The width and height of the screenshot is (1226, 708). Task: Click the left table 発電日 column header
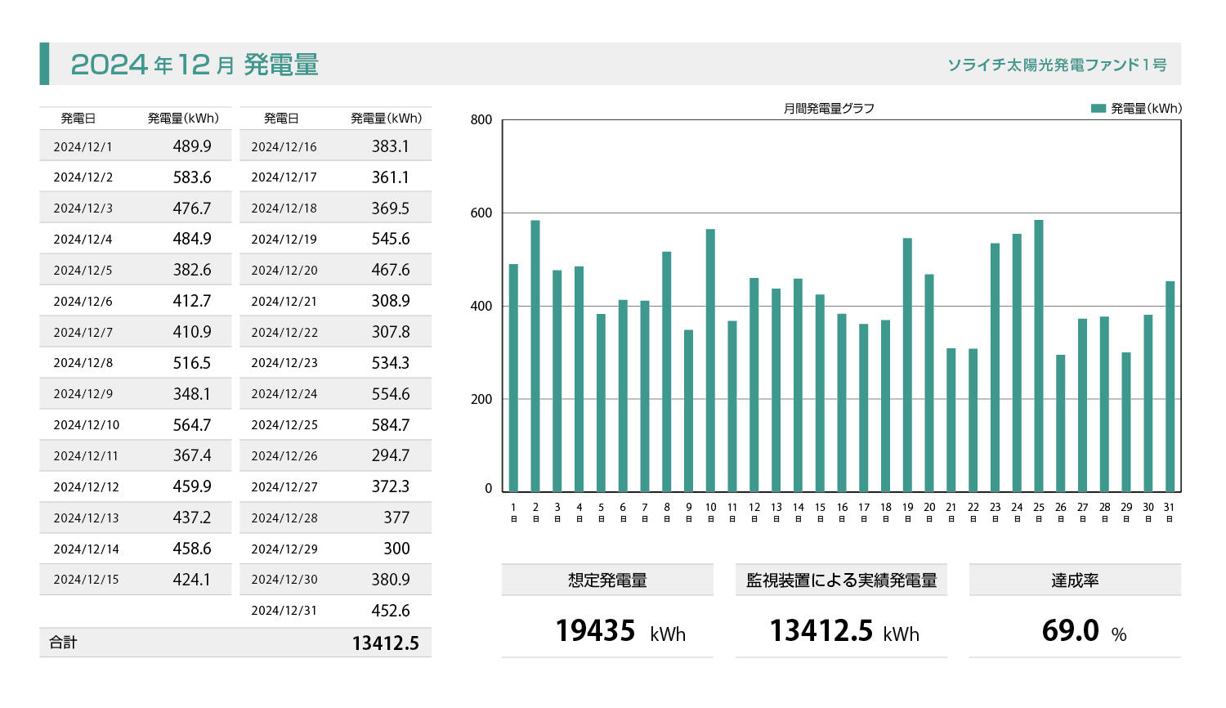(x=78, y=119)
